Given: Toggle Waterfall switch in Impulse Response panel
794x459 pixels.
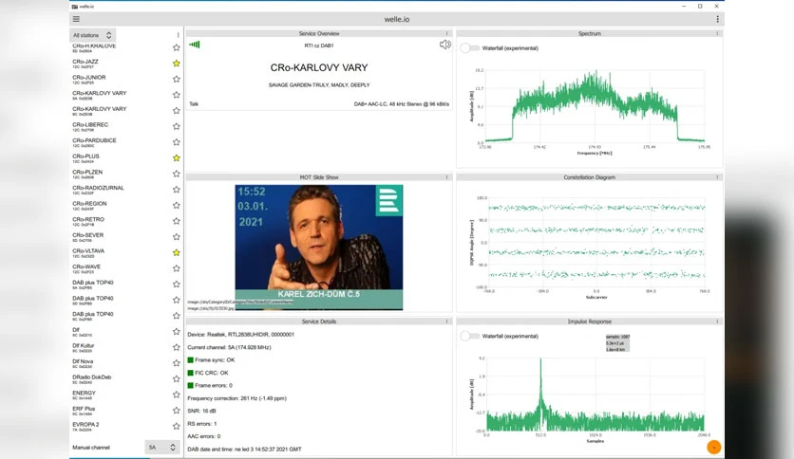Looking at the screenshot, I should [469, 336].
